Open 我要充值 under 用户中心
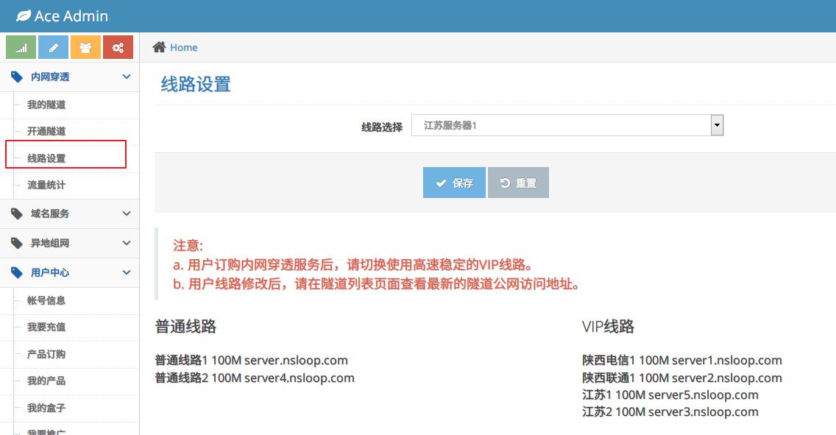This screenshot has width=836, height=435. click(x=46, y=327)
